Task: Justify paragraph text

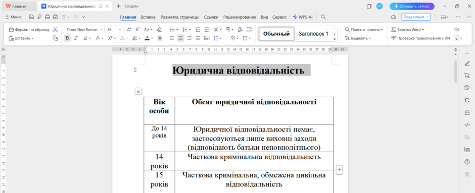Action: tap(198, 38)
